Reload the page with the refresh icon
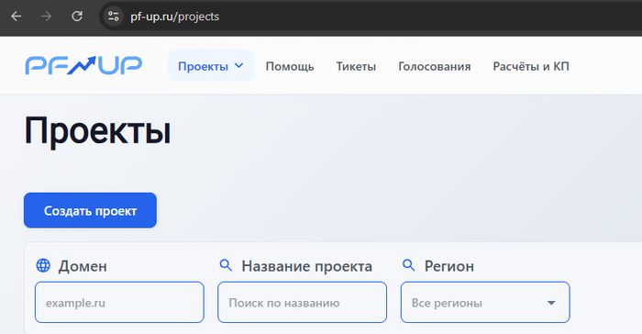 (x=77, y=17)
